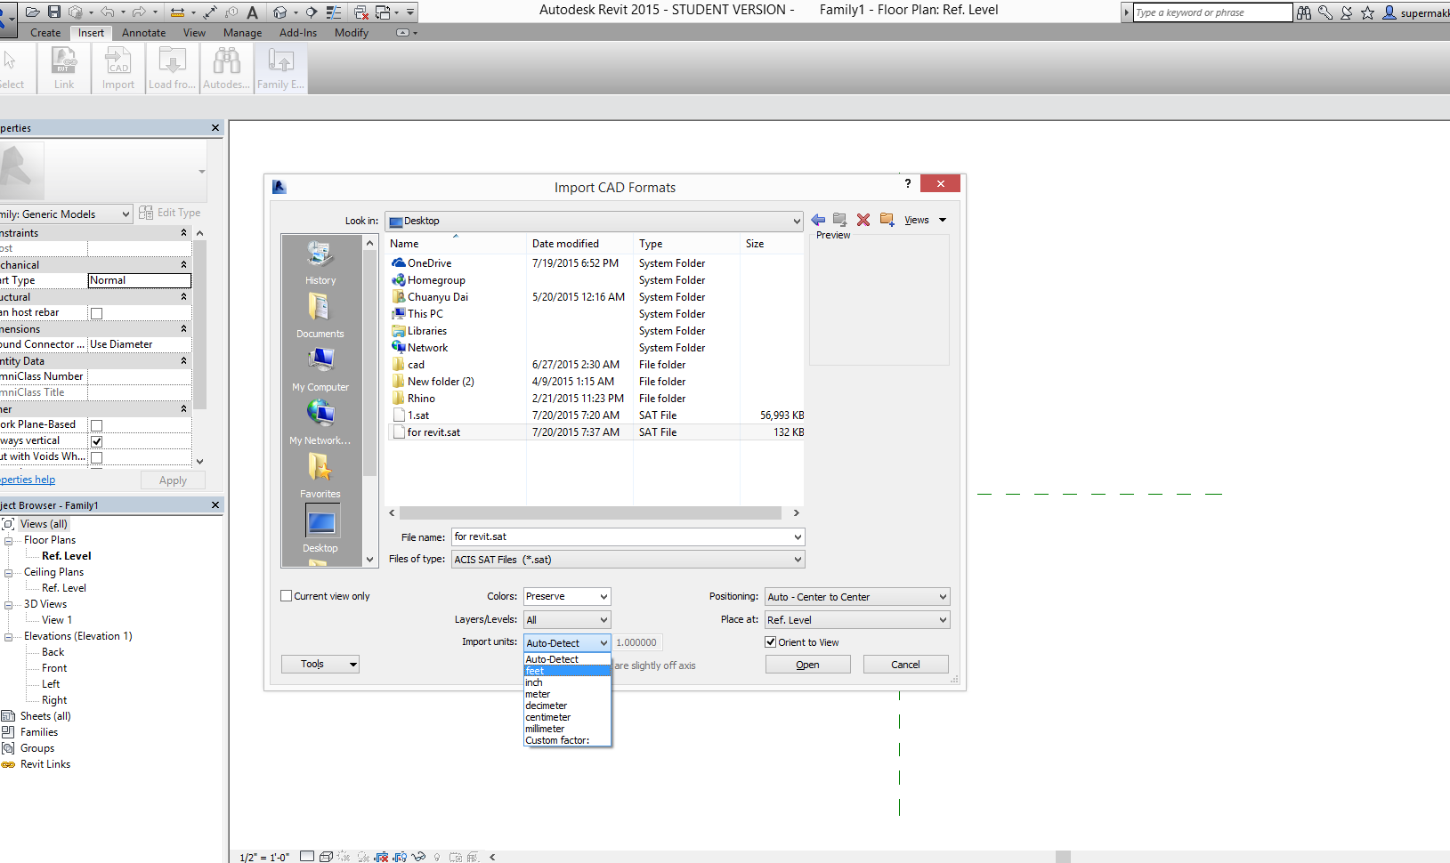Select millimeter from Import units list
Screen dimensions: 1450x863
(x=567, y=729)
